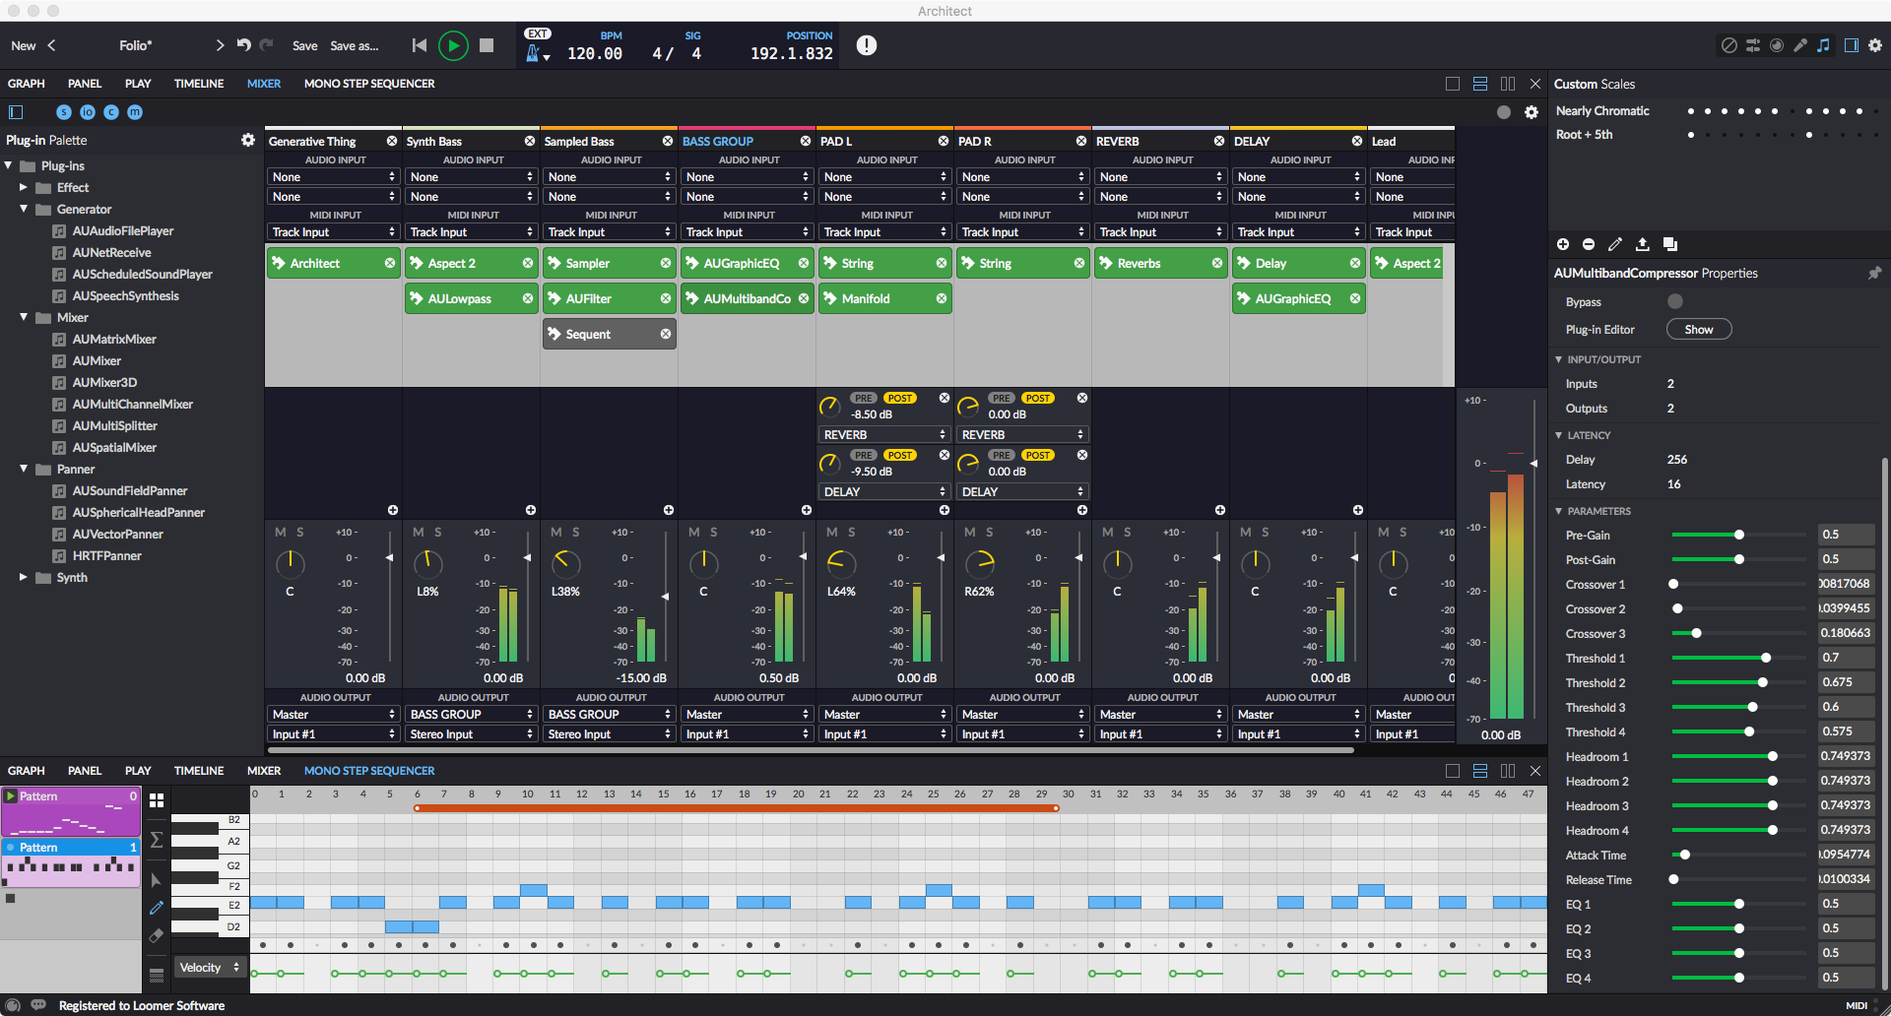Pin the AUMultibandCompressor Properties panel
The height and width of the screenshot is (1016, 1891).
[x=1874, y=273]
